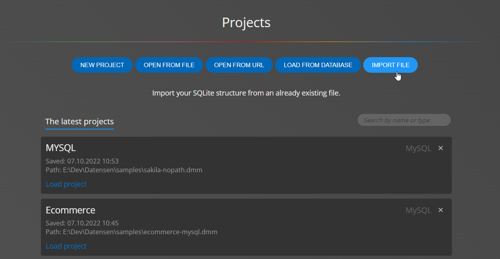Select the IMPORT FILE option
This screenshot has height=259, width=500.
coord(390,65)
